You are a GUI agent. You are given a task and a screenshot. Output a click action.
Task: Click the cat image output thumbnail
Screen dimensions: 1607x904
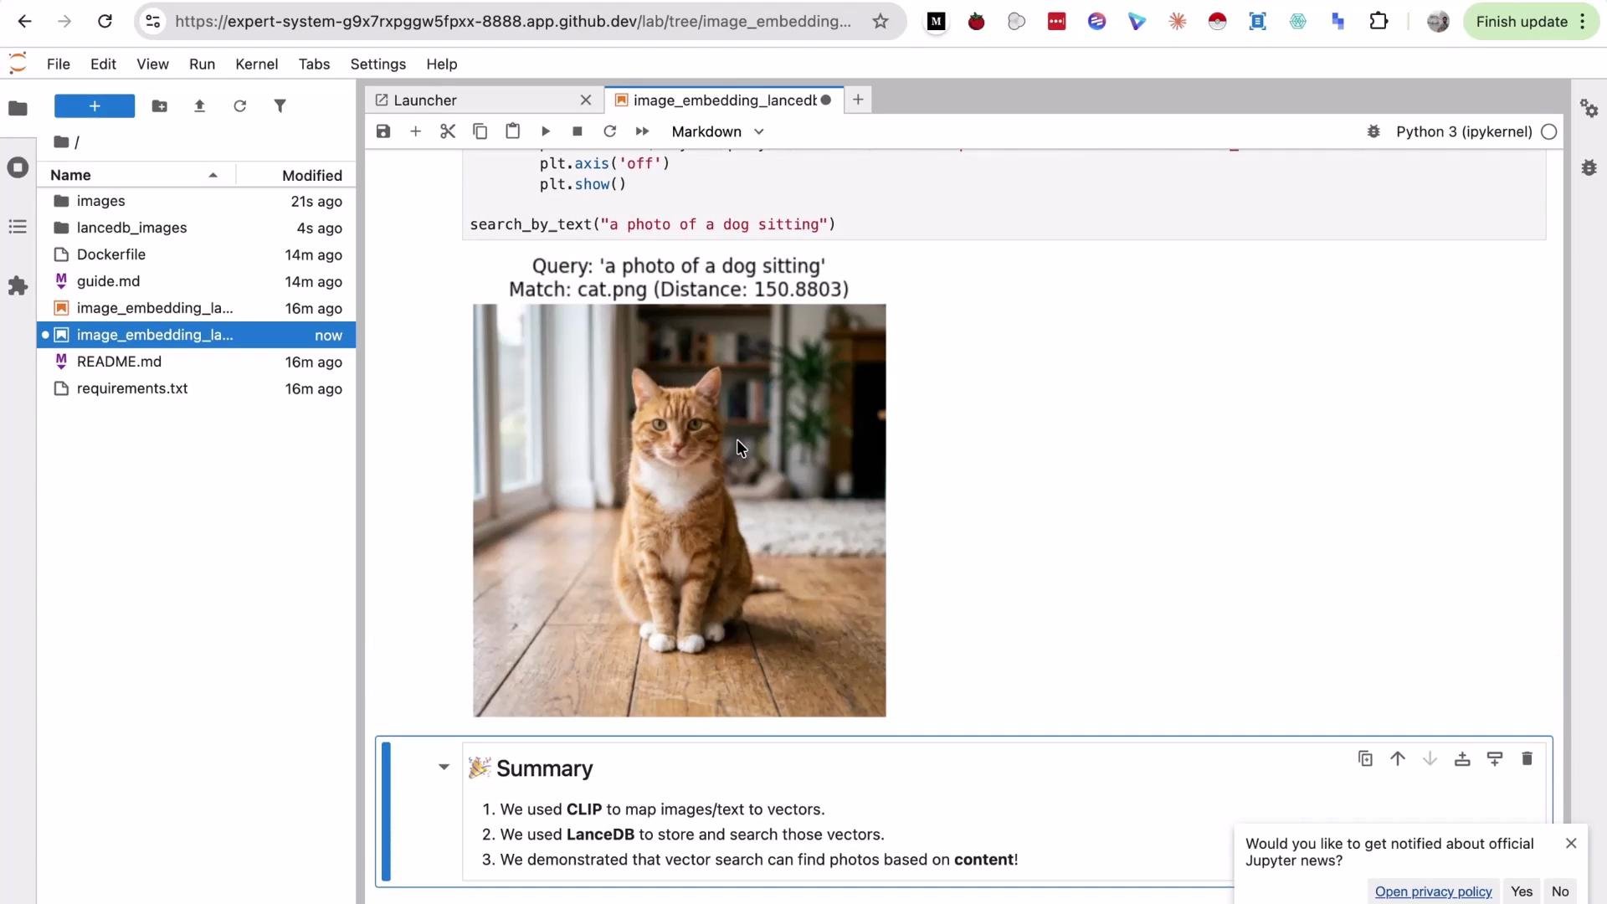(x=679, y=511)
